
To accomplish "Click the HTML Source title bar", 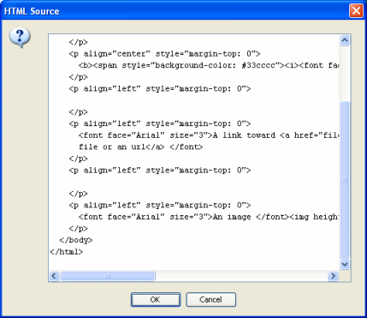I will 174,11.
